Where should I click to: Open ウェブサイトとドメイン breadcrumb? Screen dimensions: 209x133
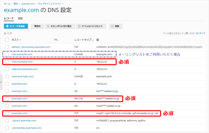pos(50,4)
